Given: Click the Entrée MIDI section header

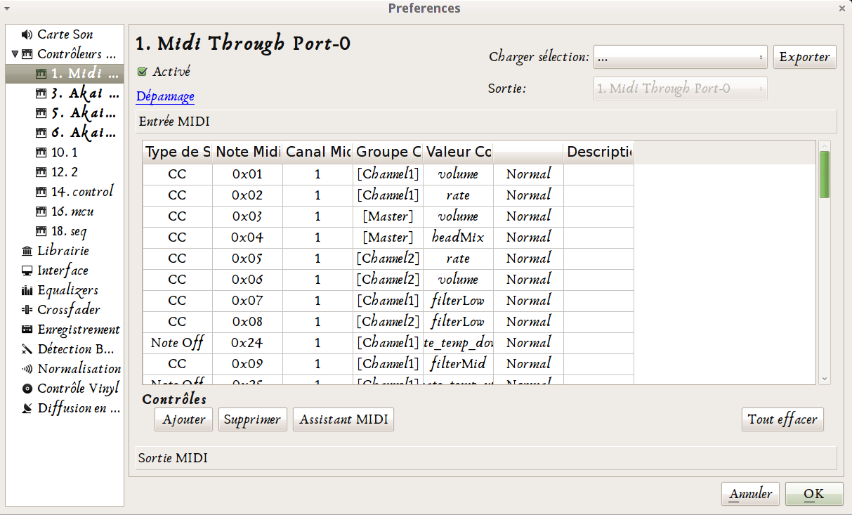Looking at the screenshot, I should (485, 122).
